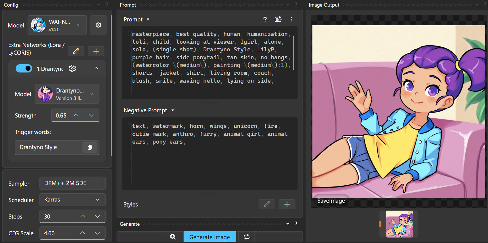Open model settings gear next to WAI-N model
The image size is (488, 243).
tap(98, 25)
